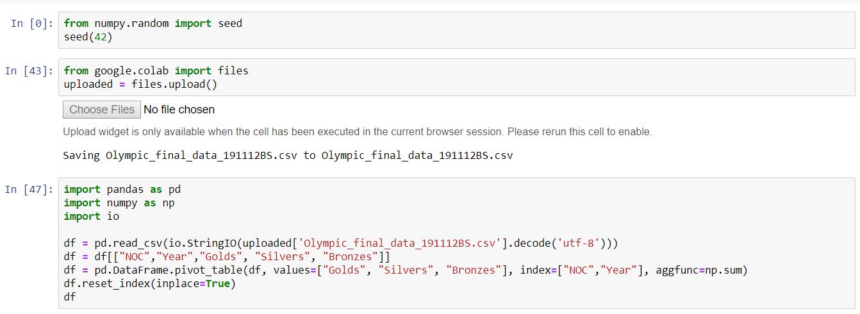Click the 'from google.colab import files' line
The image size is (860, 314).
coord(156,70)
